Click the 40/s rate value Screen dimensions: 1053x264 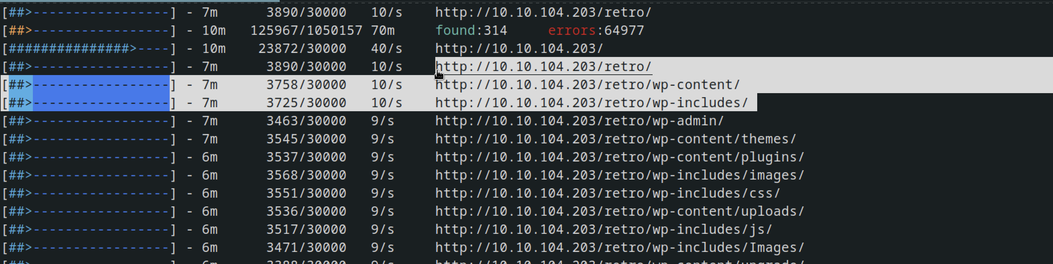(x=386, y=49)
